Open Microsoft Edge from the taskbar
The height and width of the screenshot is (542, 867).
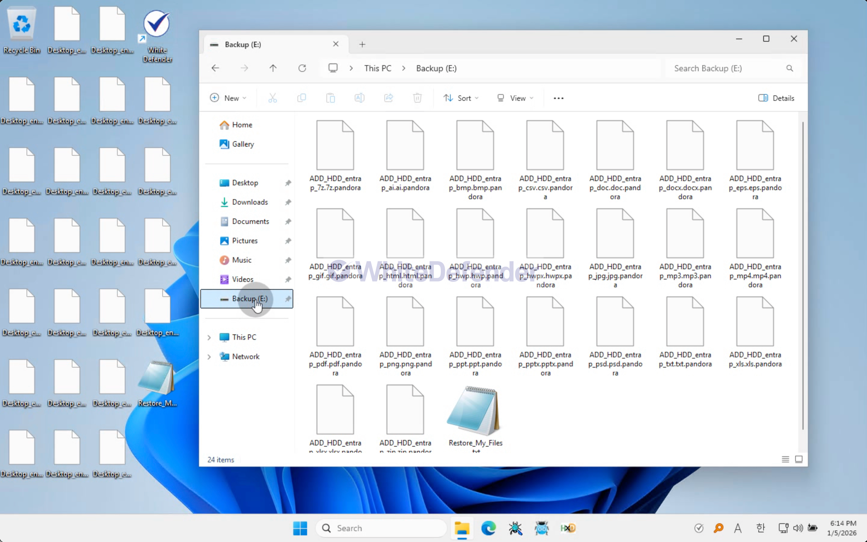[488, 528]
